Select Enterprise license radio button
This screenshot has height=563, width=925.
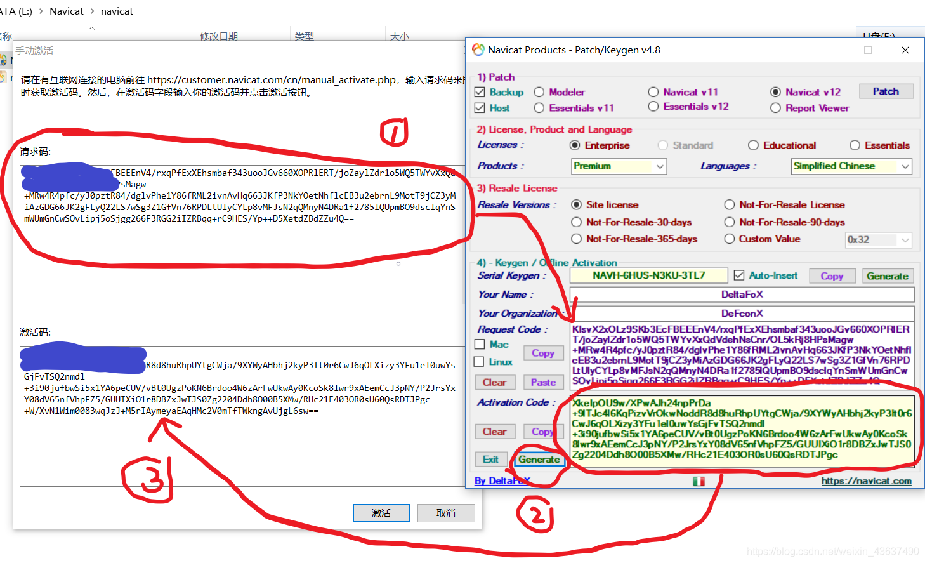pyautogui.click(x=575, y=145)
